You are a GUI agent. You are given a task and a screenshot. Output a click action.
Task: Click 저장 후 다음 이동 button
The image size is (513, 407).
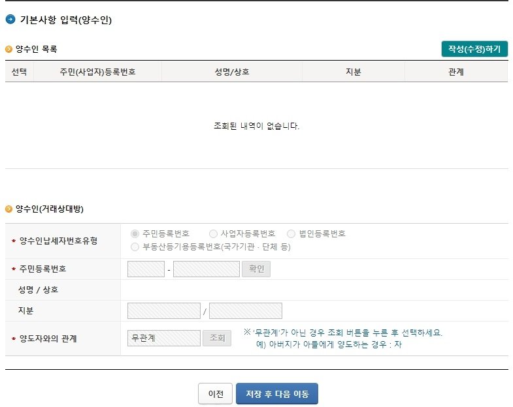277,394
